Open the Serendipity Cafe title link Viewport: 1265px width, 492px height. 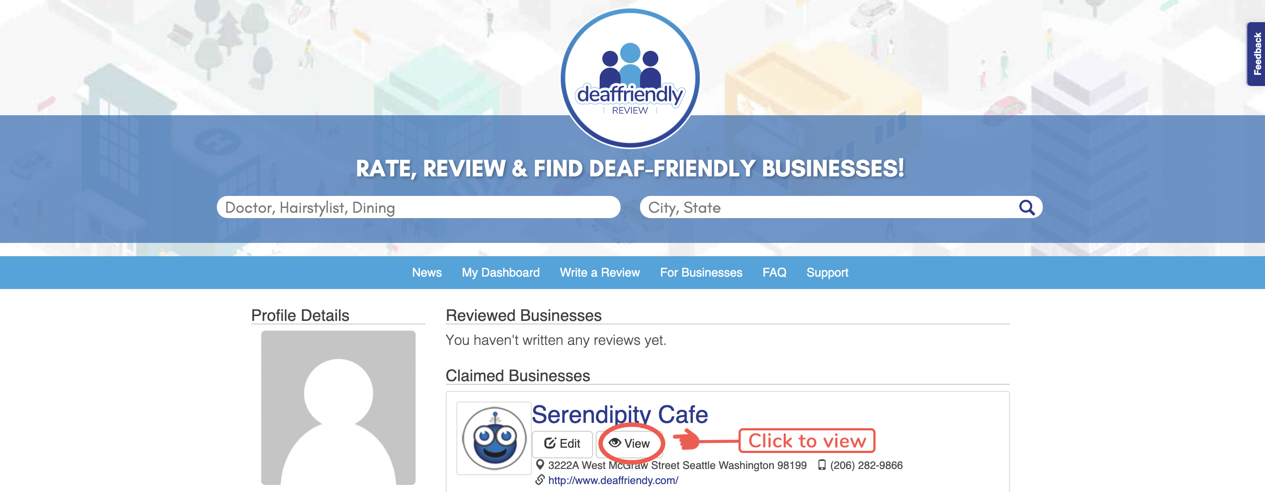pos(620,414)
